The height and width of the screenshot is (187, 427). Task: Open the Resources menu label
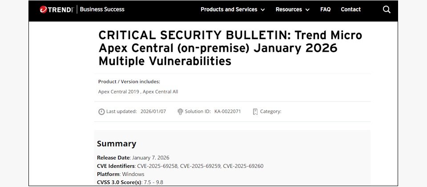tap(289, 9)
